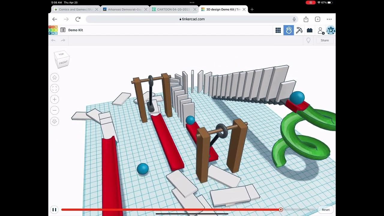Click the Tinkercad logo
Screen dimensions: 384x216
[x=53, y=30]
